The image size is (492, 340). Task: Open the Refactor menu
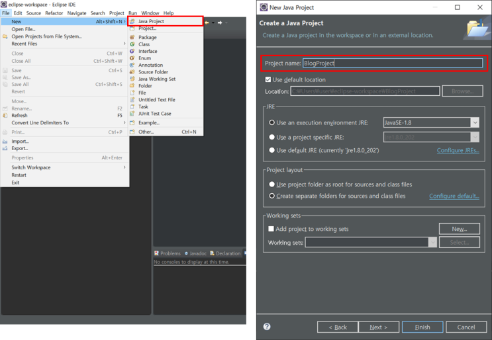pos(54,13)
